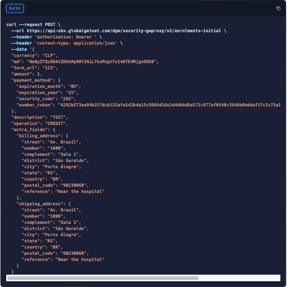Click the horizontal scrollbar thumb
This screenshot has width=287, height=287.
pos(103,278)
